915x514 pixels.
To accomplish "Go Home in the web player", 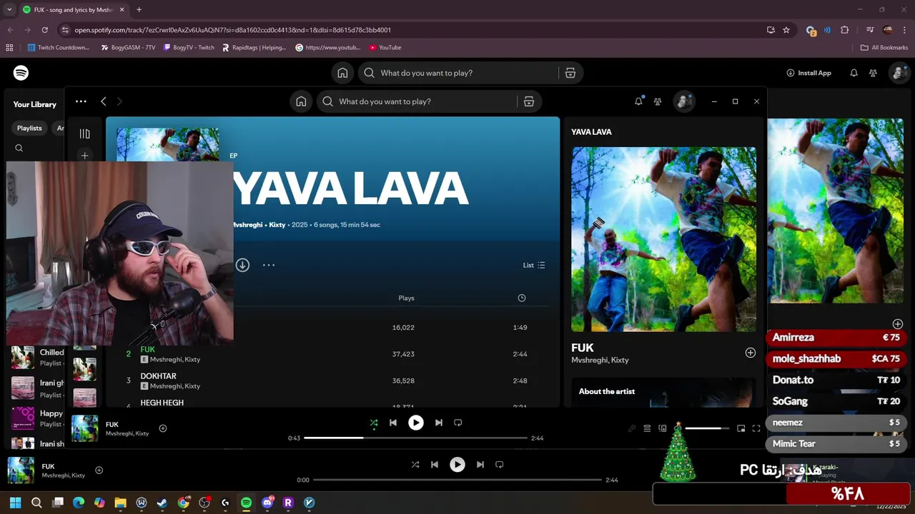I will point(342,73).
